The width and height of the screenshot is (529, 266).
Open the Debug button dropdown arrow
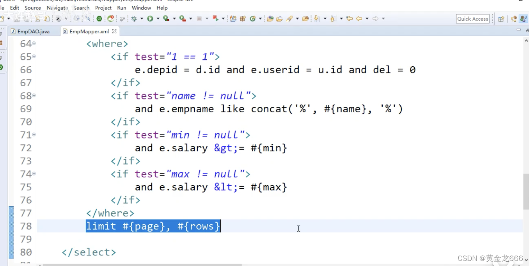(141, 19)
